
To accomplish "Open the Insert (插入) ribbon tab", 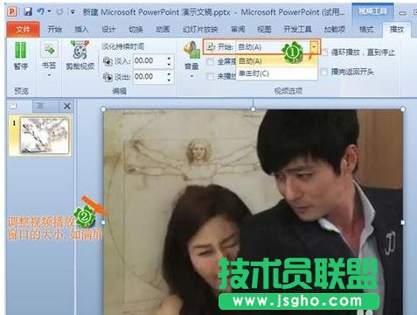I will (x=81, y=29).
